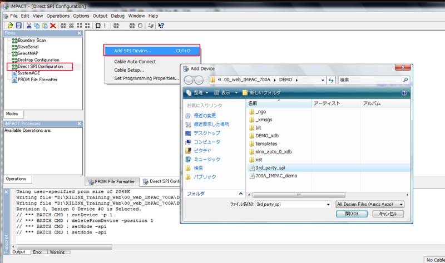The image size is (445, 263).
Task: Click the chip-shaped device toolbar icon
Action: coord(98,26)
